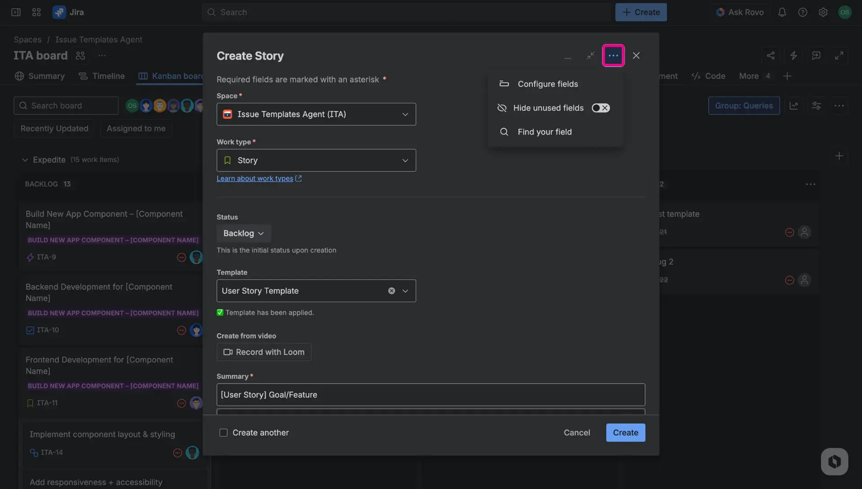Open the help question mark icon

click(803, 12)
